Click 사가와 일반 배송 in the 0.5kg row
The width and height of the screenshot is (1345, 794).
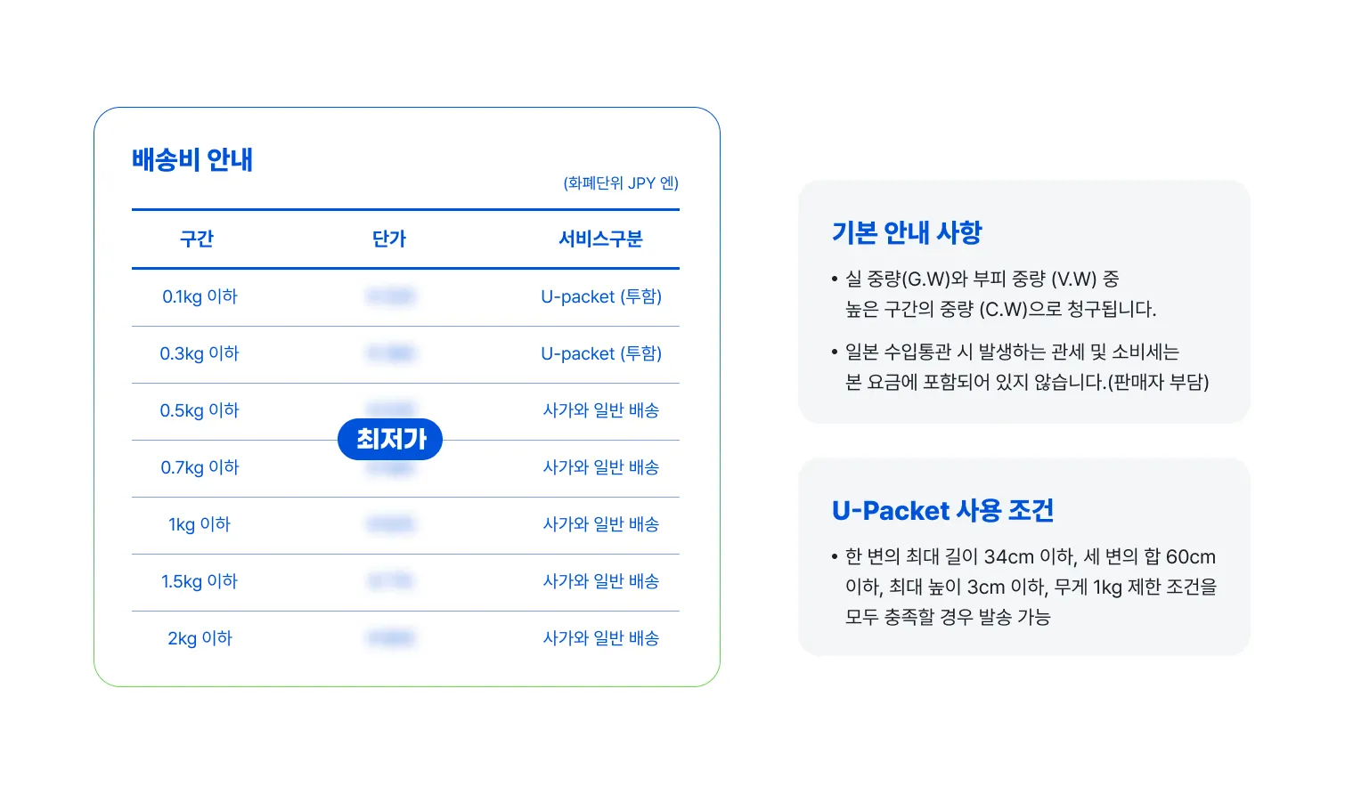601,410
